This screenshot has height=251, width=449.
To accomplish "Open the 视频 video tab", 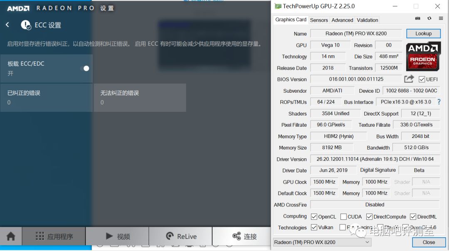I will point(117,236).
